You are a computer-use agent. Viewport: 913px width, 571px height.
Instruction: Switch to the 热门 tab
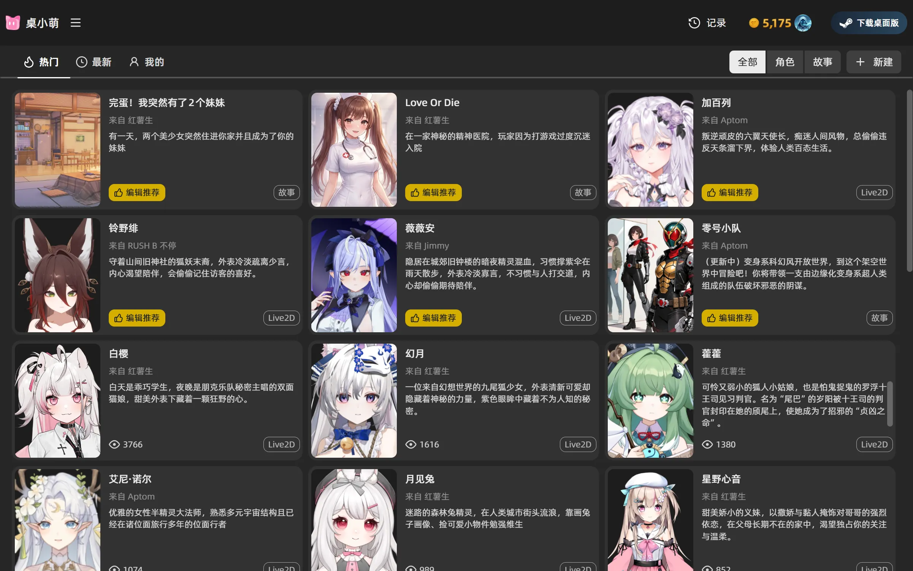point(41,62)
